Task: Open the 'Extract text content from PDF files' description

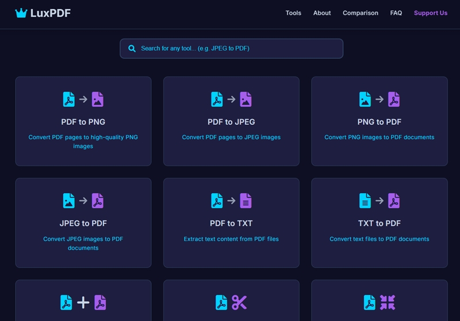Action: tap(231, 239)
